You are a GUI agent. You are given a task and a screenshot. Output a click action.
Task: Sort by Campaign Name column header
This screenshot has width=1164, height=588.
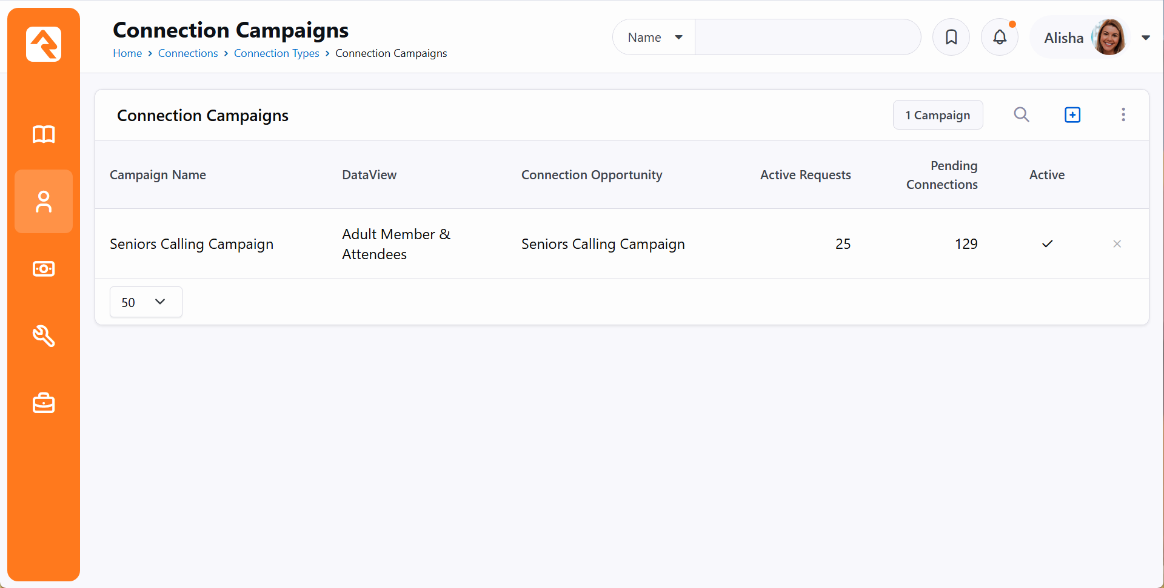pos(158,175)
